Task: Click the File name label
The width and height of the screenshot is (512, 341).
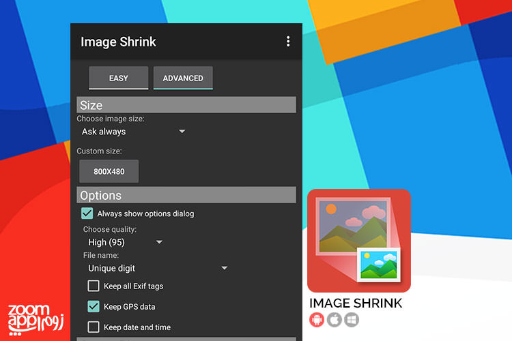Action: click(x=101, y=255)
